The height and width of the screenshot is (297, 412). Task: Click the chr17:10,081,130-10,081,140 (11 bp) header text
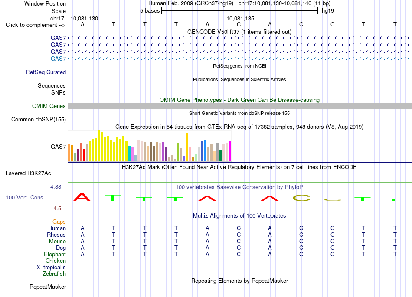284,3
